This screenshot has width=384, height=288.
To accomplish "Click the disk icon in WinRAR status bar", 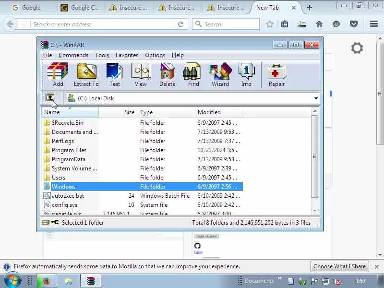I will click(x=46, y=222).
